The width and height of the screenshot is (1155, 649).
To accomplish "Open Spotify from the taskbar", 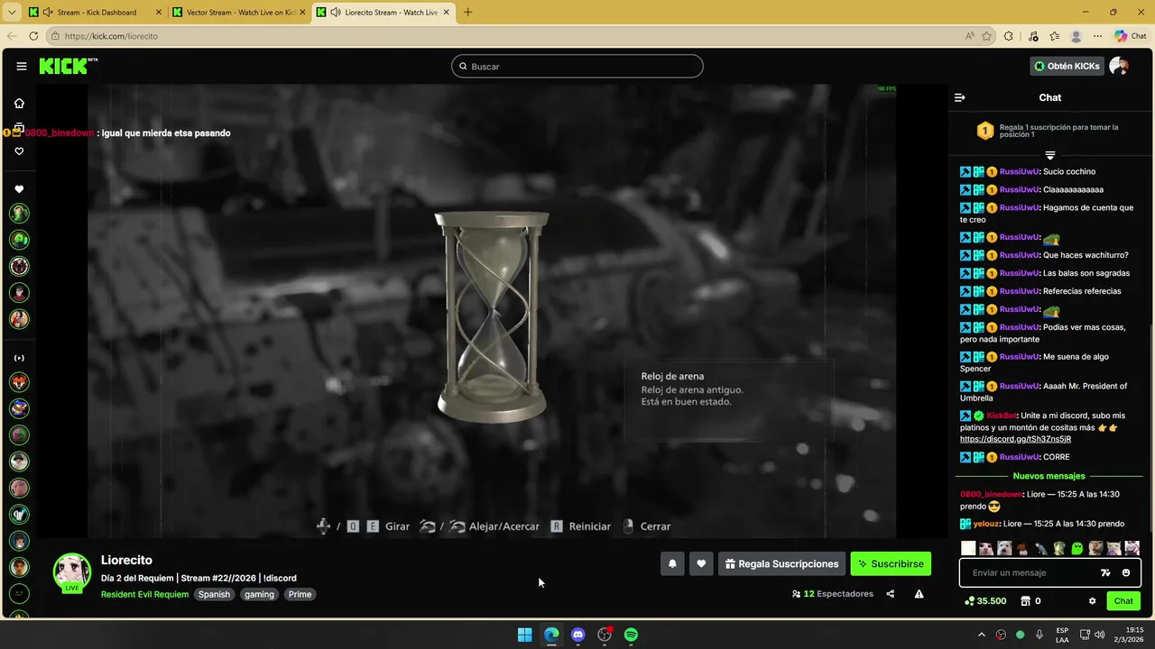I will pyautogui.click(x=631, y=635).
